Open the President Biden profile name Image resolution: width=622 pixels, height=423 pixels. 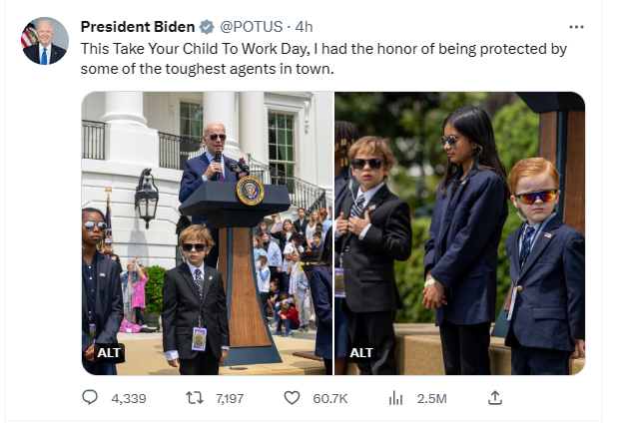pos(138,26)
